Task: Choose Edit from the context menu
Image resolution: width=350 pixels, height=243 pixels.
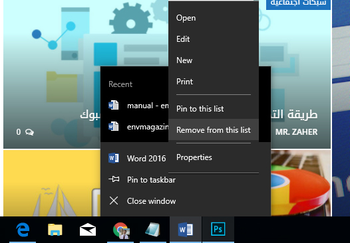Action: [214, 39]
